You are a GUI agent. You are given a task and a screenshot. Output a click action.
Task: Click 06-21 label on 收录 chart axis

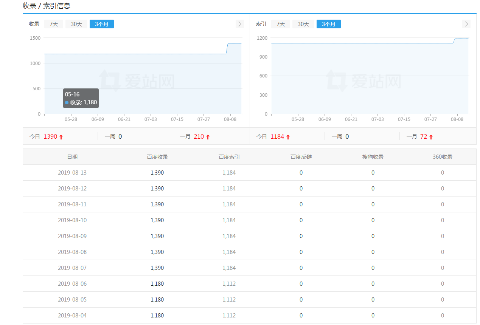pos(124,119)
